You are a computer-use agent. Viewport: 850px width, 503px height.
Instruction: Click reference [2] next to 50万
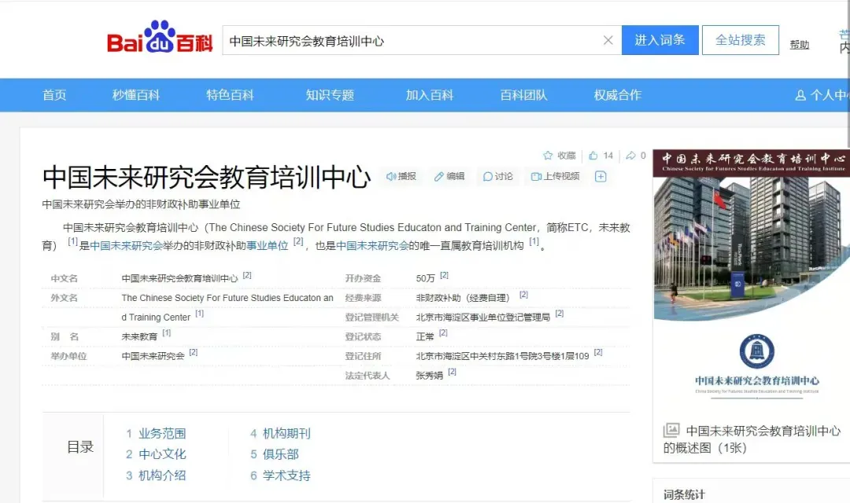point(444,275)
